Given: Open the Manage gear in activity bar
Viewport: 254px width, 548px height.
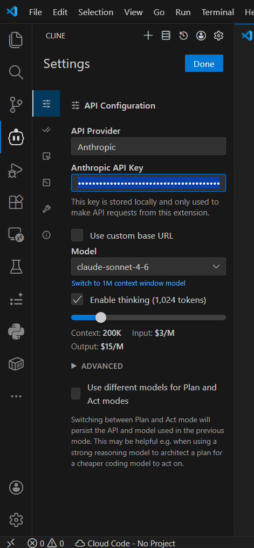Looking at the screenshot, I should (x=16, y=520).
